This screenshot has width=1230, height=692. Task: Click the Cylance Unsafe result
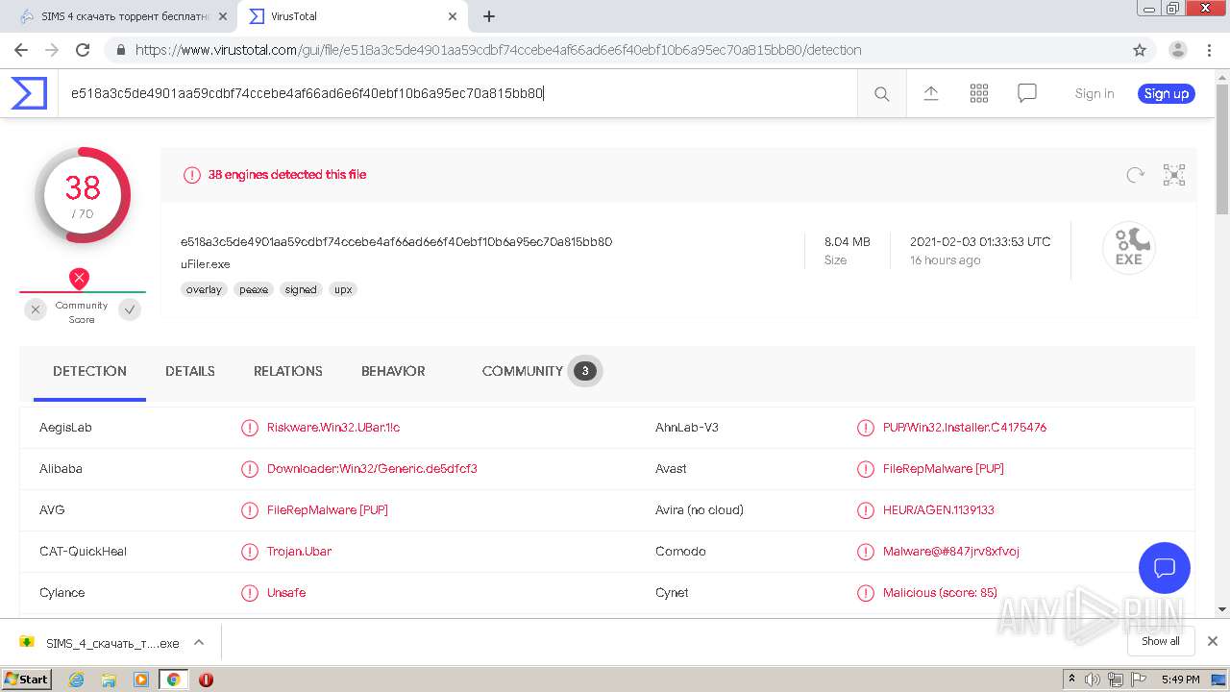286,593
